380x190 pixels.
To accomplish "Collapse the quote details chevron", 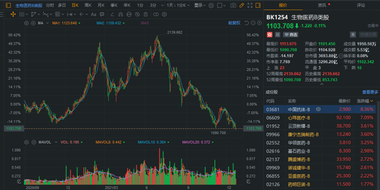I will [x=322, y=85].
